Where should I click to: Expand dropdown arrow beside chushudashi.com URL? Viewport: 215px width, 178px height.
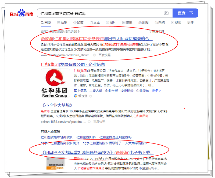pos(94,55)
